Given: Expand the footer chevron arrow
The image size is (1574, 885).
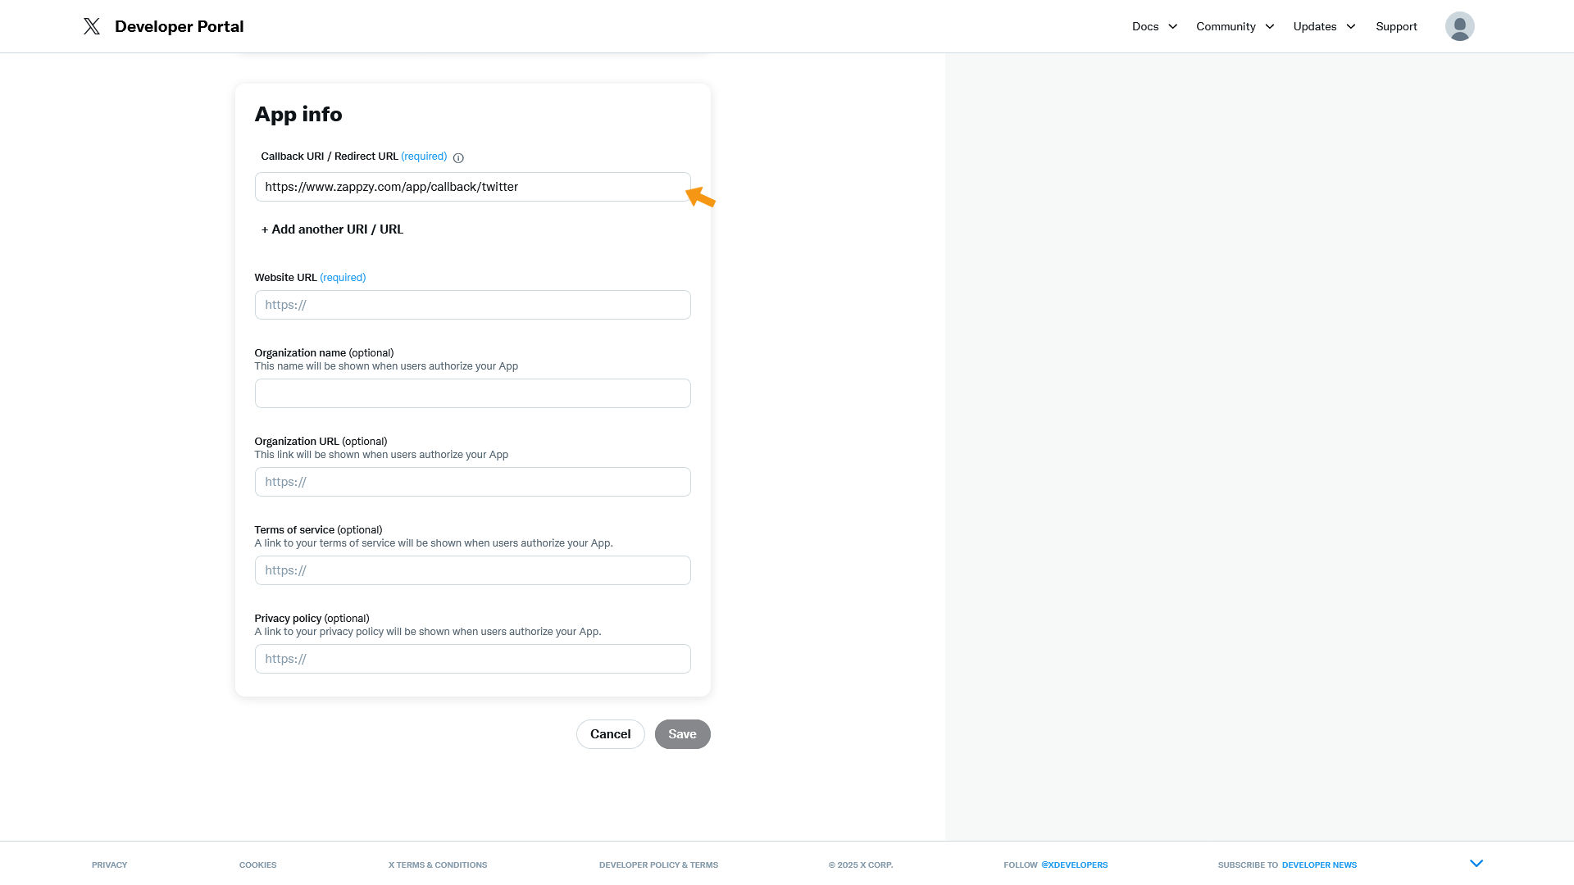Looking at the screenshot, I should (x=1476, y=864).
